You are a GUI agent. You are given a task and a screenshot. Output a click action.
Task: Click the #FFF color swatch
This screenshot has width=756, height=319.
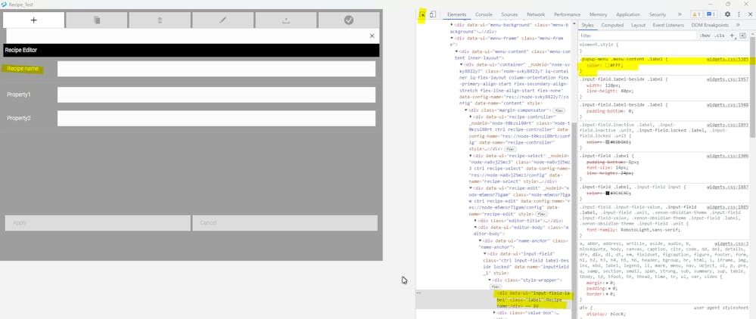click(x=607, y=66)
